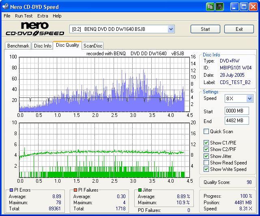
Task: Click the orange PI Failures legend square
Action: tap(75, 190)
